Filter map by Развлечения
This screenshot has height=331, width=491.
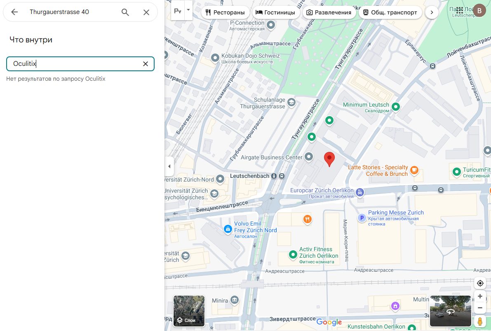point(329,12)
